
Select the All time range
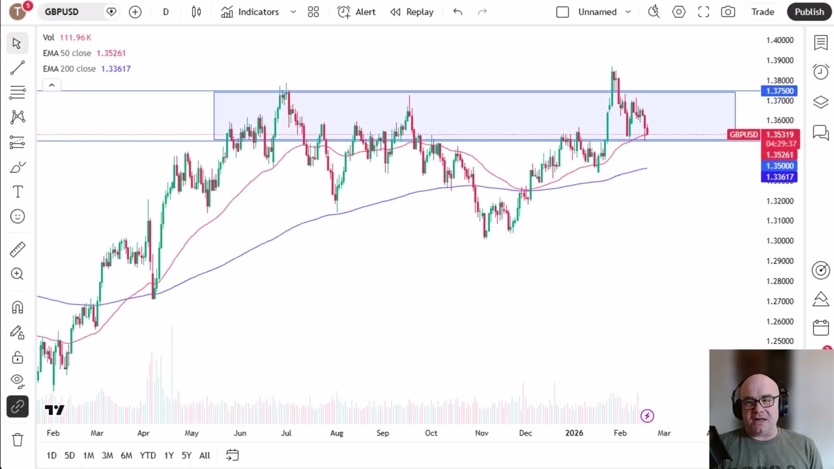[205, 455]
